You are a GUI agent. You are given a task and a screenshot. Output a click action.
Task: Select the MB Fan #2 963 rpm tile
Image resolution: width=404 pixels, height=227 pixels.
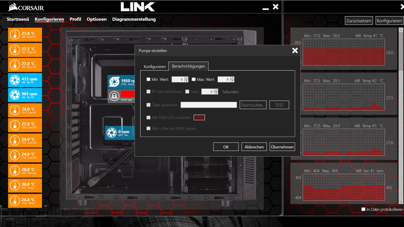[x=25, y=95]
